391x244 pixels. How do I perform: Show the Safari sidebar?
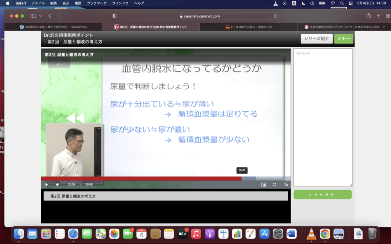point(33,16)
